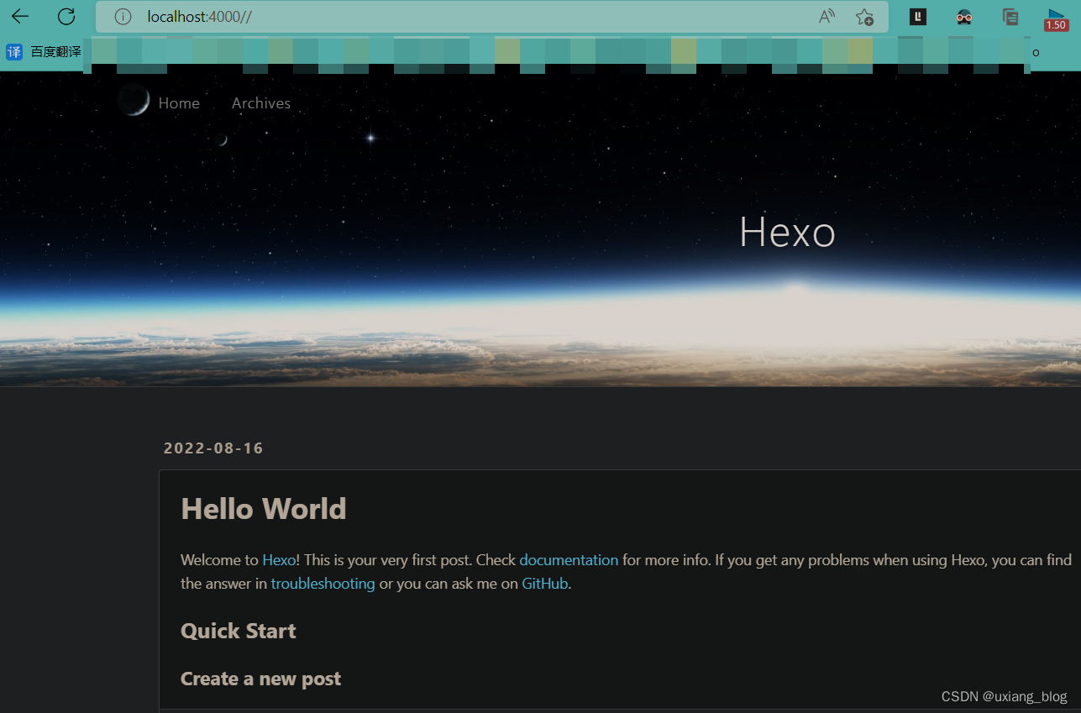Go back using the back arrow
The image size is (1081, 713).
coord(18,16)
